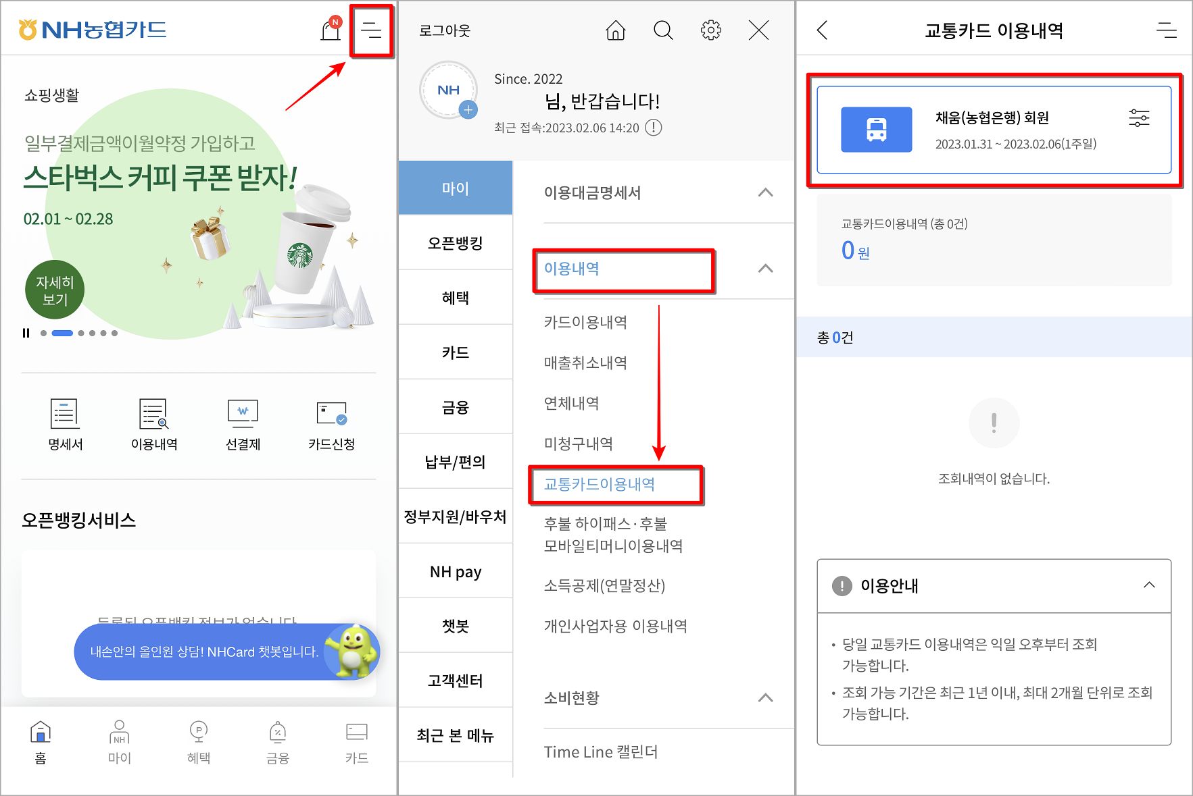The image size is (1193, 796).
Task: Open 후불 하이패스·후불 모바일티머니이용내역
Action: [613, 535]
